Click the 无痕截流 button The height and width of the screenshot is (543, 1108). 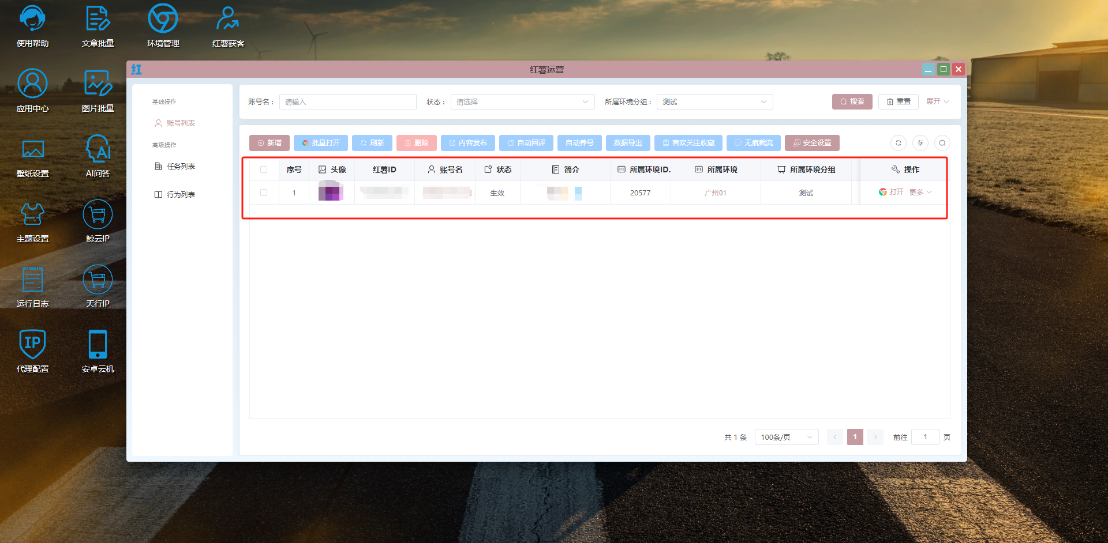(754, 143)
